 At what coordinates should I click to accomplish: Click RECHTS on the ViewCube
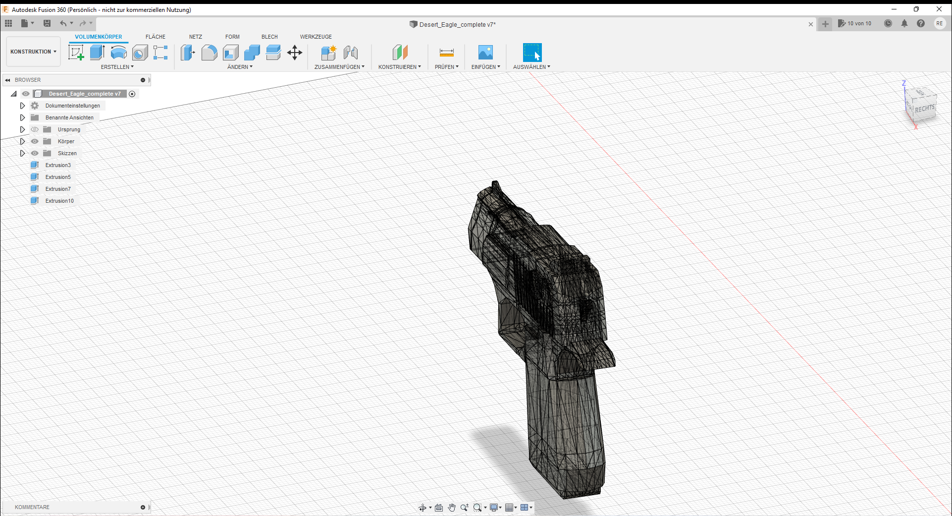click(x=924, y=107)
